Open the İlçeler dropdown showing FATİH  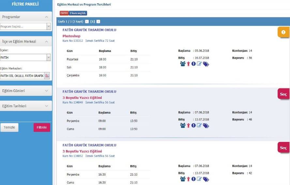(49, 57)
